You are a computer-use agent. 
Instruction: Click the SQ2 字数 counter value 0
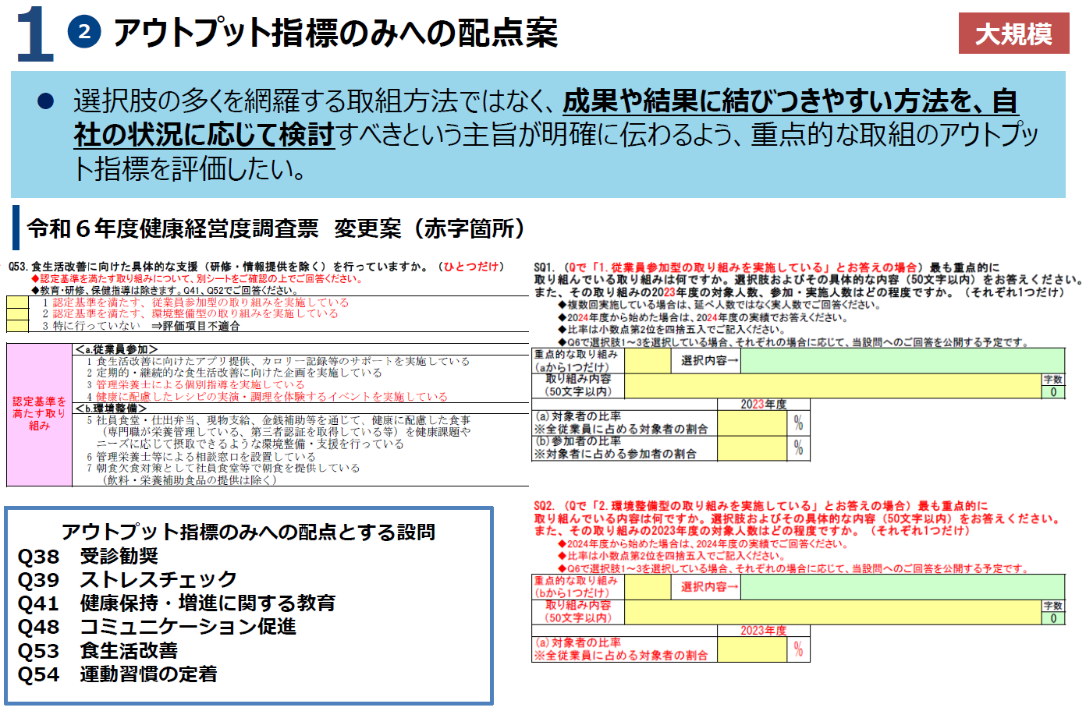(1053, 618)
